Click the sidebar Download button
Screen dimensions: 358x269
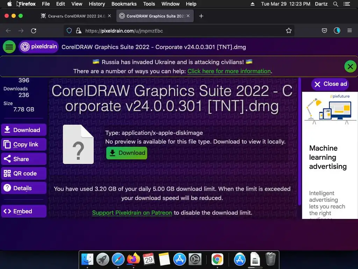24,130
